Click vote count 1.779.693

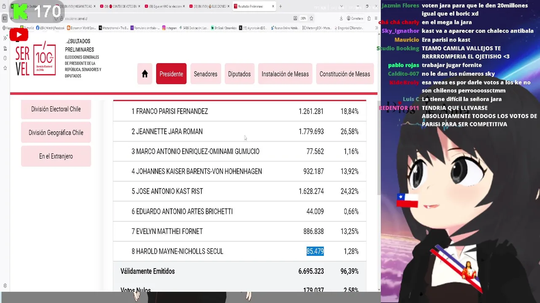pyautogui.click(x=311, y=132)
